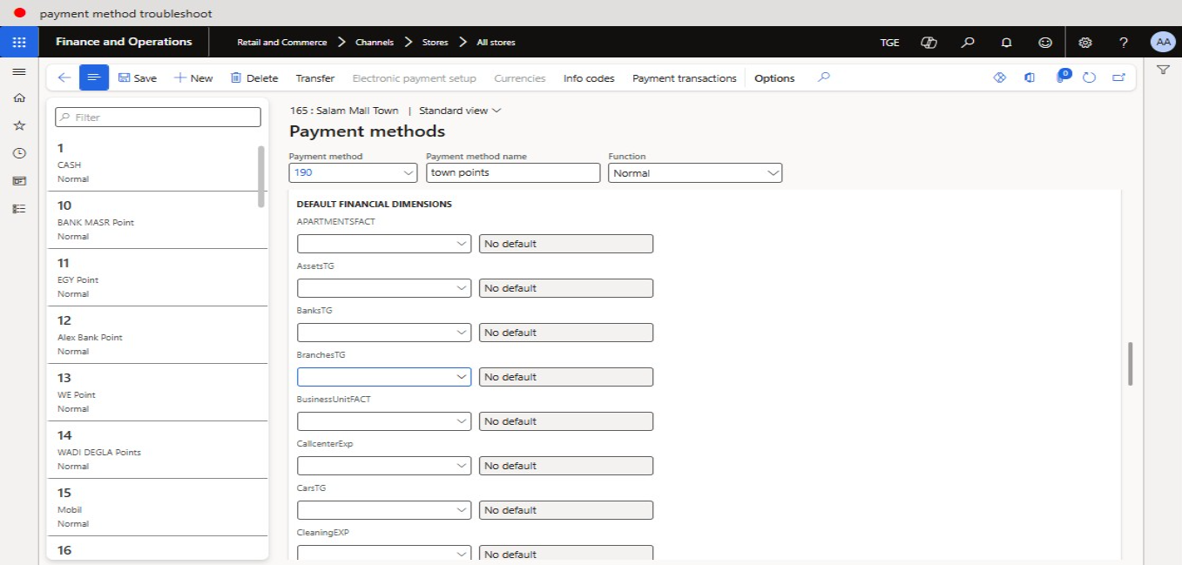Click the open in new window icon

coord(1118,77)
